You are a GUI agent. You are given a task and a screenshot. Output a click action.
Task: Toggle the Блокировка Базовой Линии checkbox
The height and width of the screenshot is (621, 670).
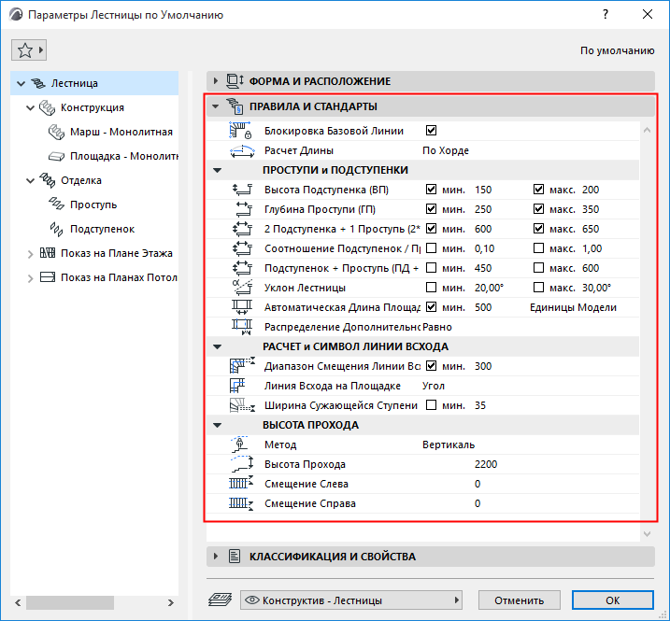click(x=431, y=130)
